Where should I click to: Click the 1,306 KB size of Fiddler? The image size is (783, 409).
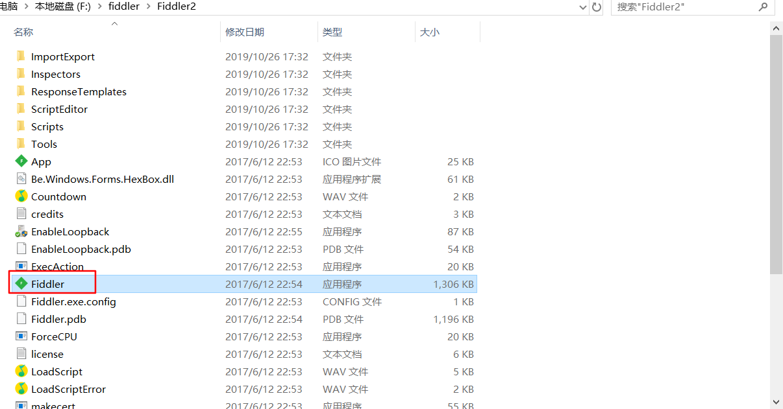(x=454, y=285)
